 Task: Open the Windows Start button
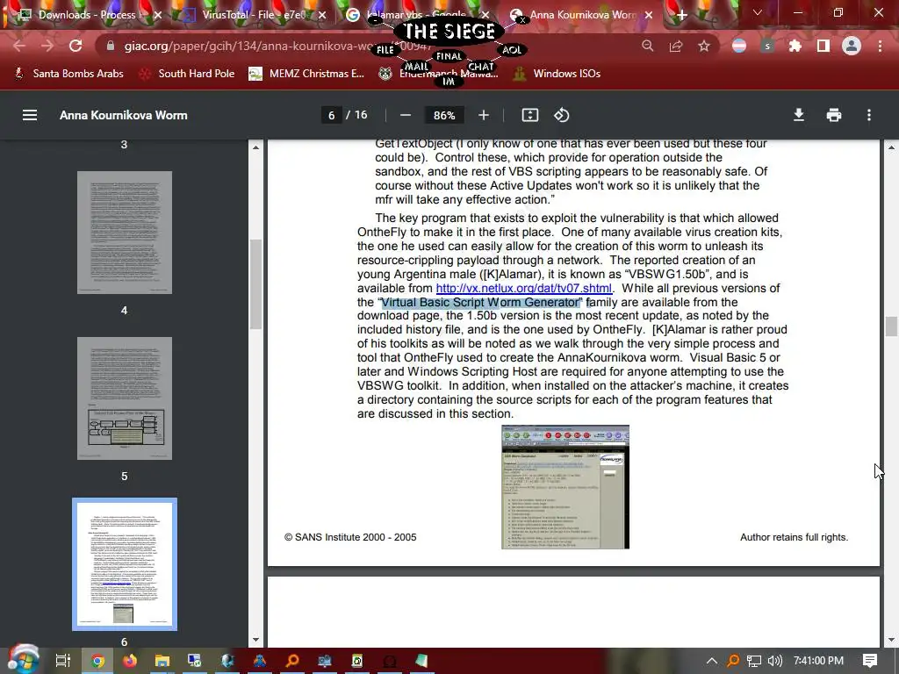click(x=23, y=660)
